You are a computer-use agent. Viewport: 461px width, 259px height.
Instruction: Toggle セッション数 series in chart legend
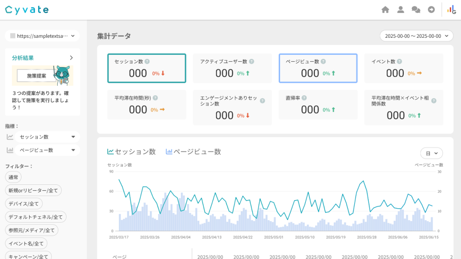point(131,152)
